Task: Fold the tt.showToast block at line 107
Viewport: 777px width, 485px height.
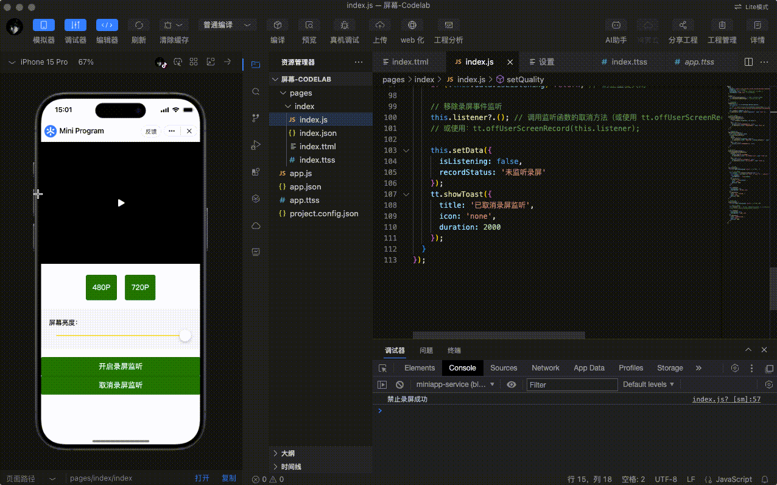Action: tap(406, 194)
